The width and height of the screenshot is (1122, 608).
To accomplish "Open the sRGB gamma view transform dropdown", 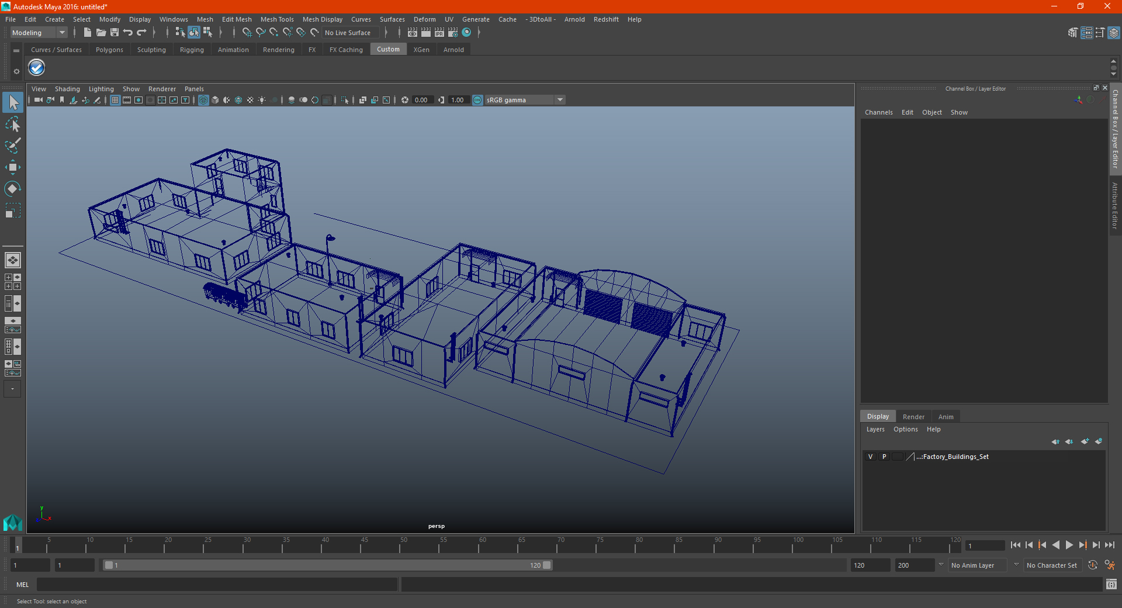I will click(x=560, y=100).
